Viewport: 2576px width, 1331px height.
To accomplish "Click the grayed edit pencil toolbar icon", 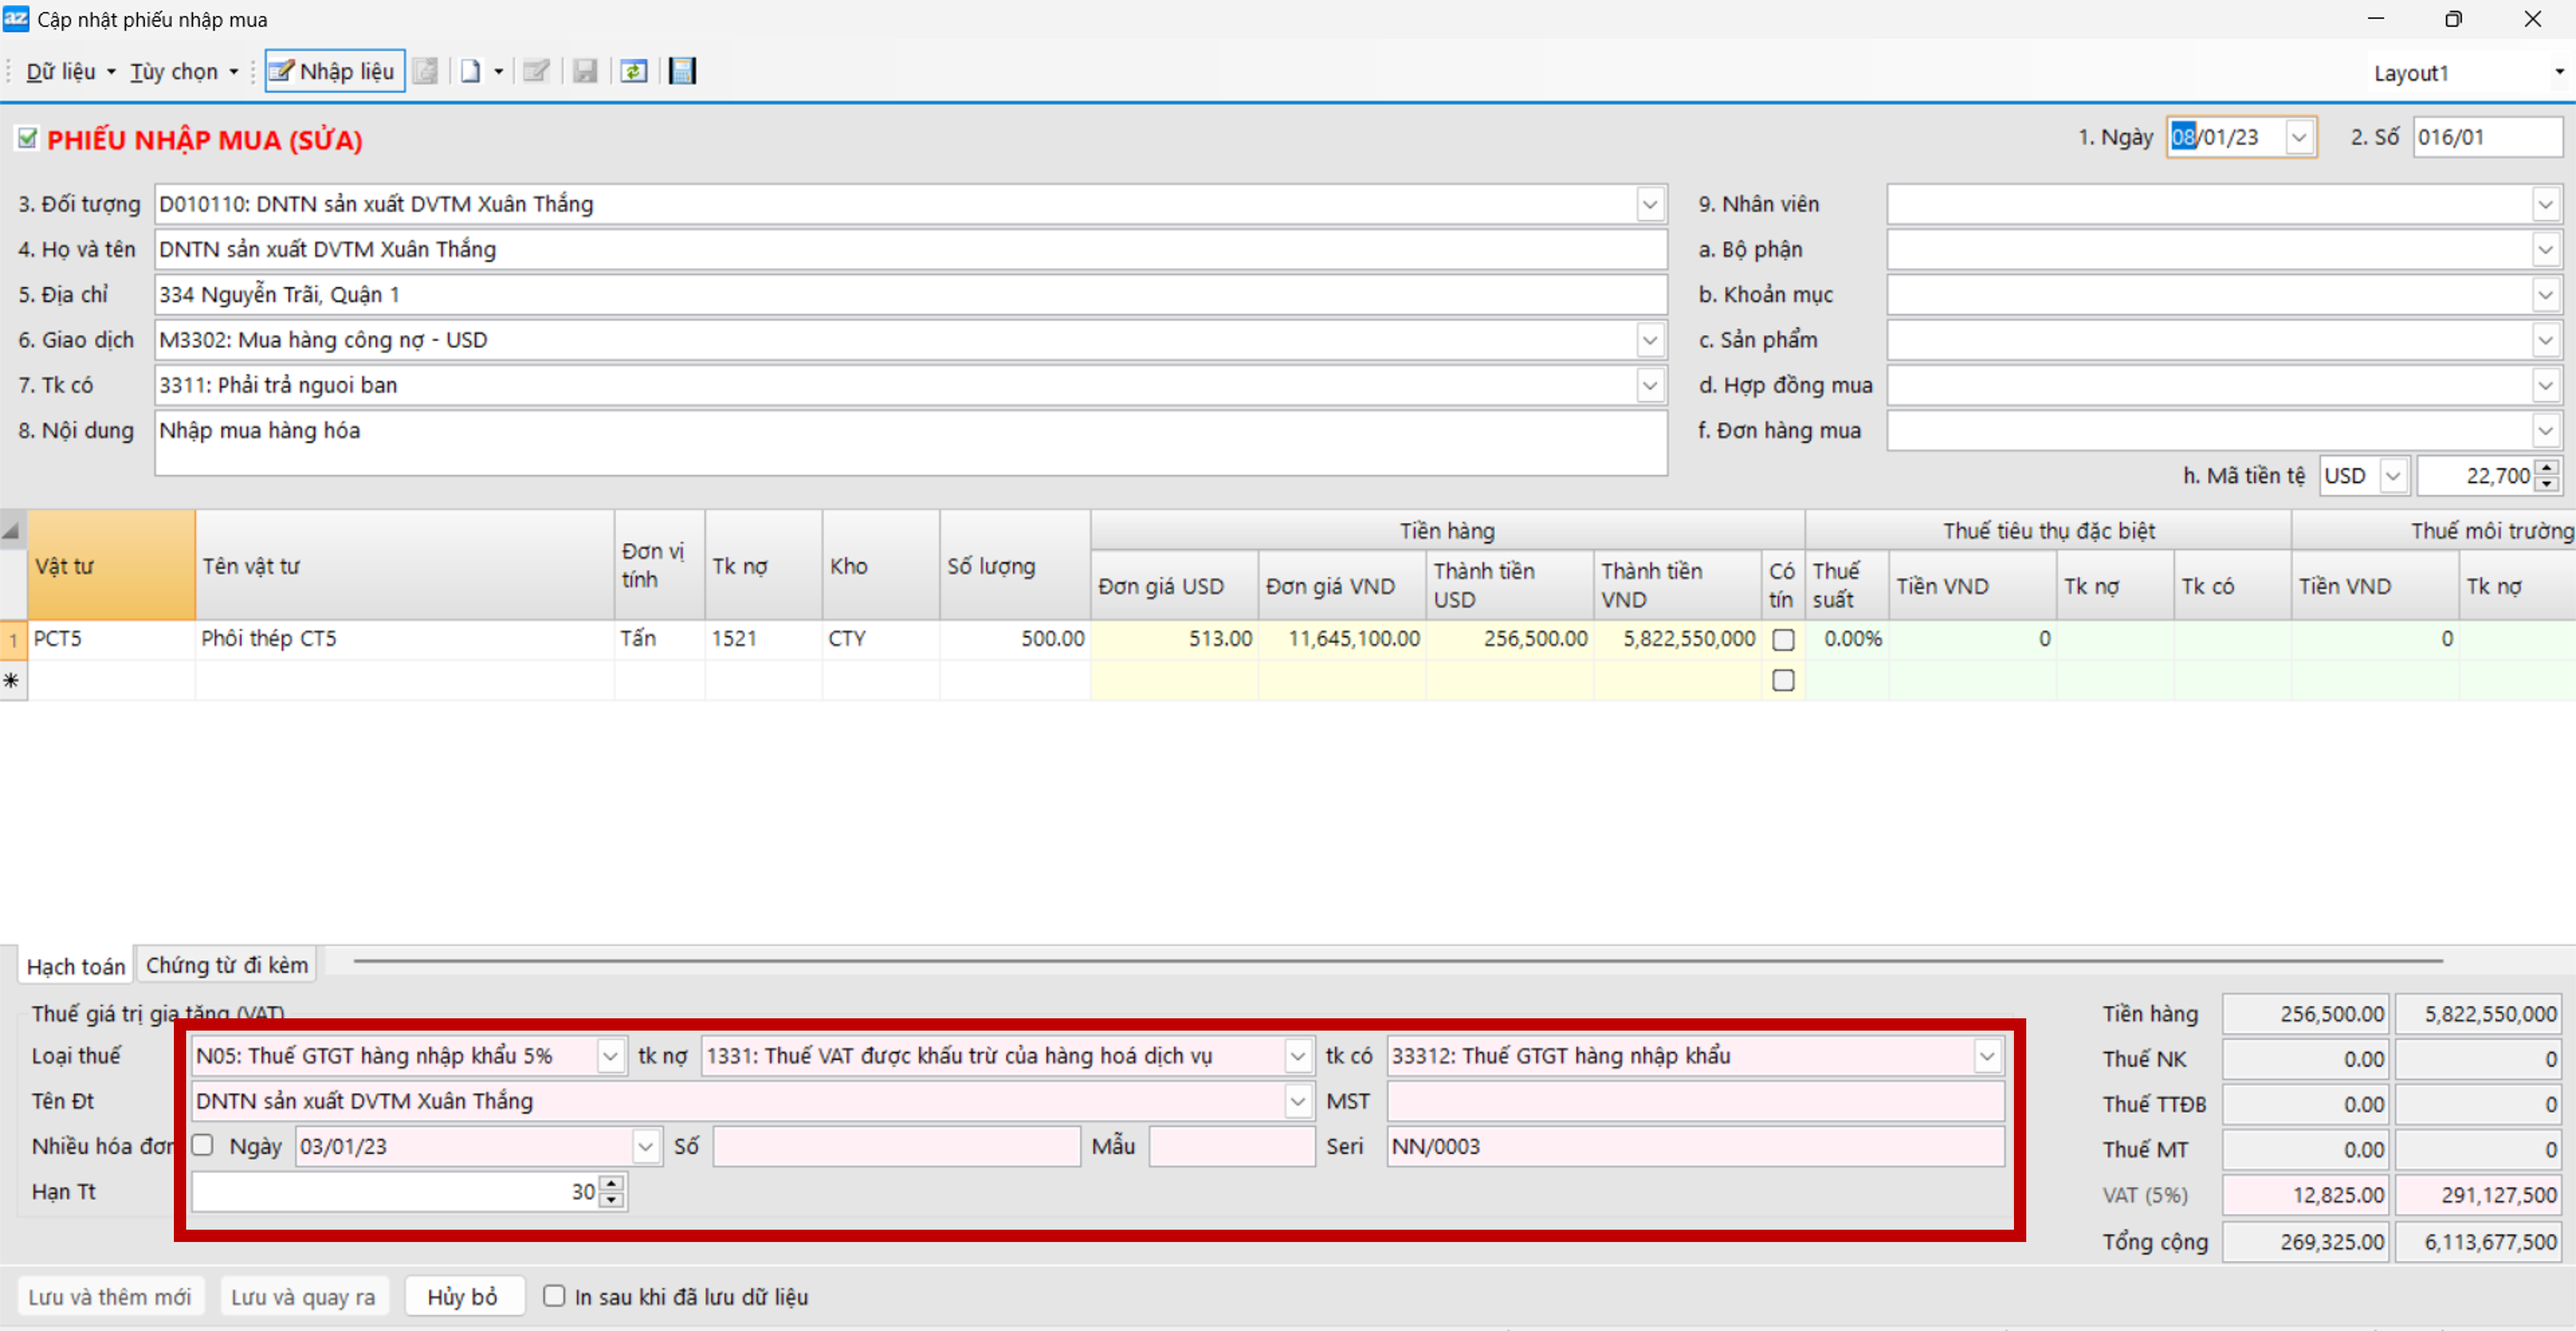I will pyautogui.click(x=536, y=71).
